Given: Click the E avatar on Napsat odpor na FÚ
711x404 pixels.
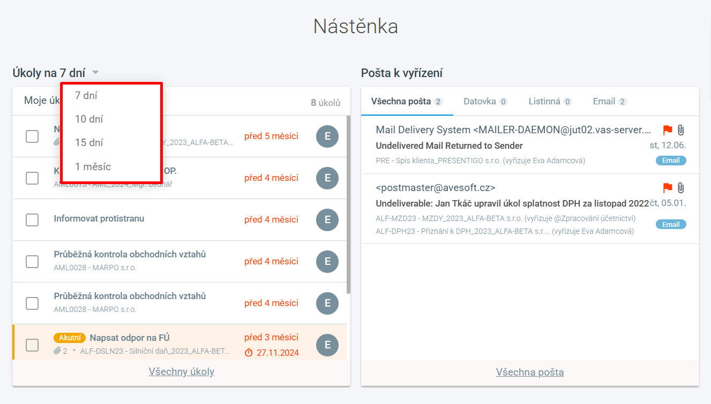Looking at the screenshot, I should [x=327, y=345].
